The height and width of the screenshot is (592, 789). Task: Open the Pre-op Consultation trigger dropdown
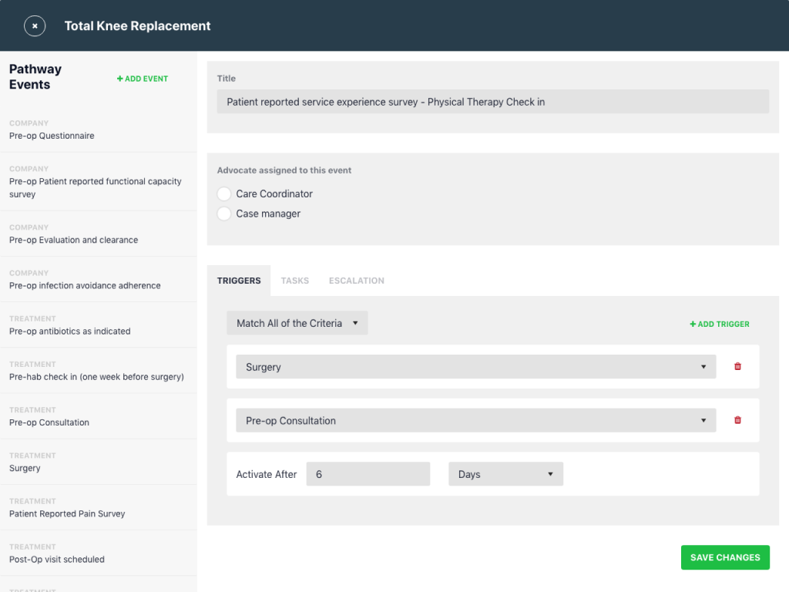pyautogui.click(x=703, y=420)
